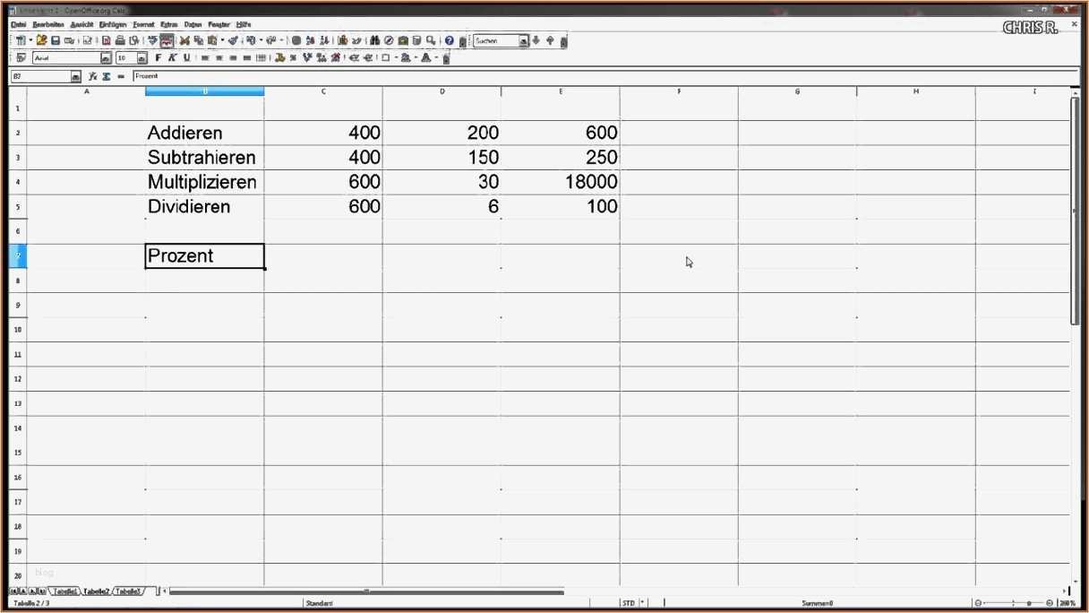
Task: Start the spellcheck tool
Action: tap(152, 40)
